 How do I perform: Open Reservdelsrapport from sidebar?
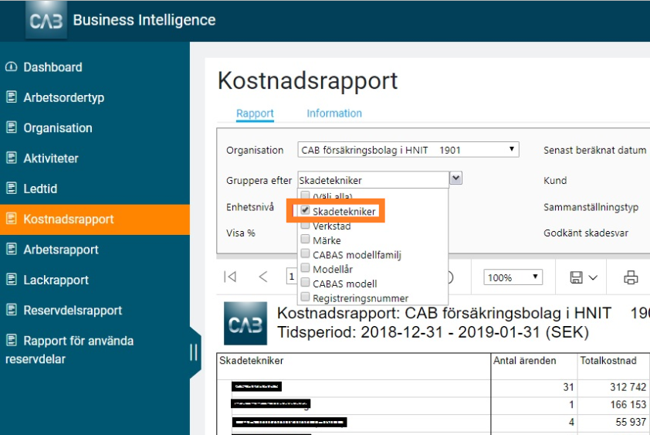(73, 310)
